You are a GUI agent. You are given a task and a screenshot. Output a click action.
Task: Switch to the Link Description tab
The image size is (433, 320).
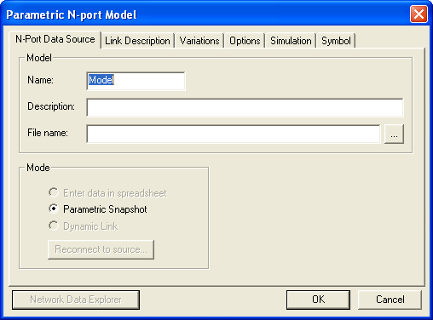pyautogui.click(x=137, y=41)
